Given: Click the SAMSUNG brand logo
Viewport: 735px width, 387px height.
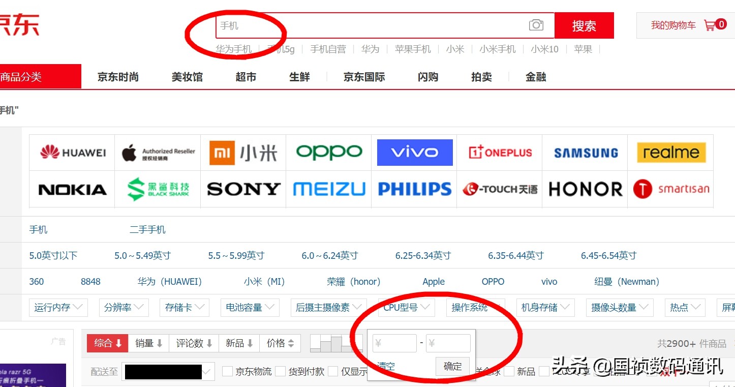Looking at the screenshot, I should 585,152.
